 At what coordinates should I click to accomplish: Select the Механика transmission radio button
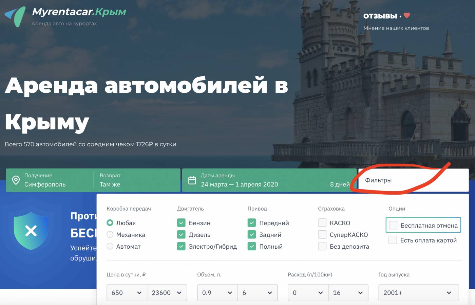click(110, 234)
